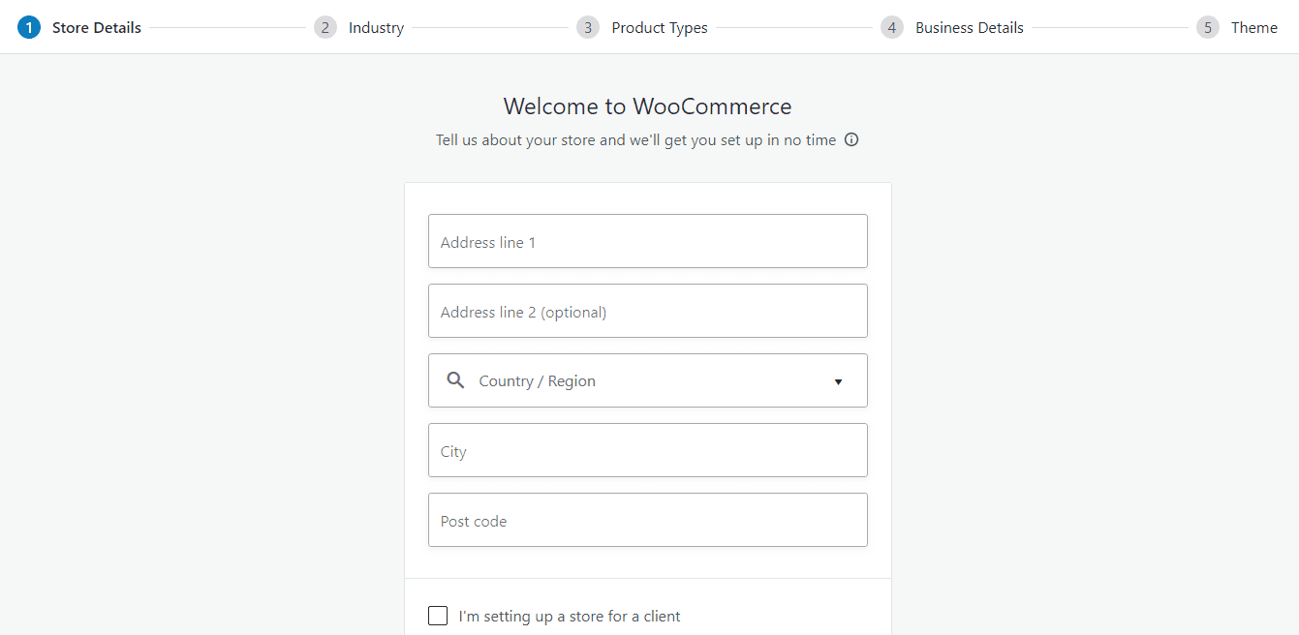Click the step 2 number circle
The image size is (1299, 635).
[x=325, y=27]
